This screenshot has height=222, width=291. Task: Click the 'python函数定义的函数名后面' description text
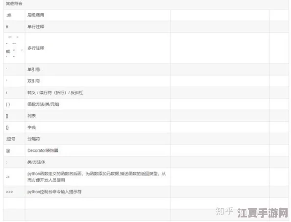click(97, 177)
